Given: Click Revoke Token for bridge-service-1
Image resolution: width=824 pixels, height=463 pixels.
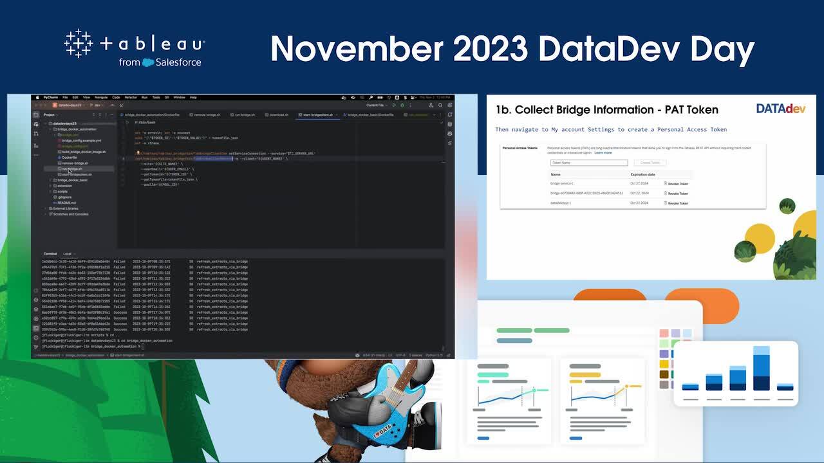Looking at the screenshot, I should point(677,184).
